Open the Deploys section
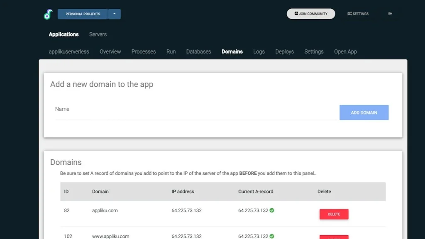 284,51
